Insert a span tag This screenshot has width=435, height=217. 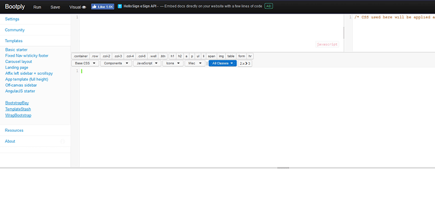tap(212, 56)
